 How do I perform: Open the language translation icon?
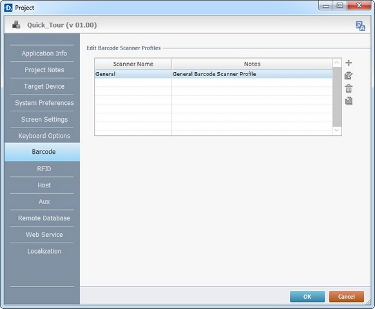pos(360,26)
